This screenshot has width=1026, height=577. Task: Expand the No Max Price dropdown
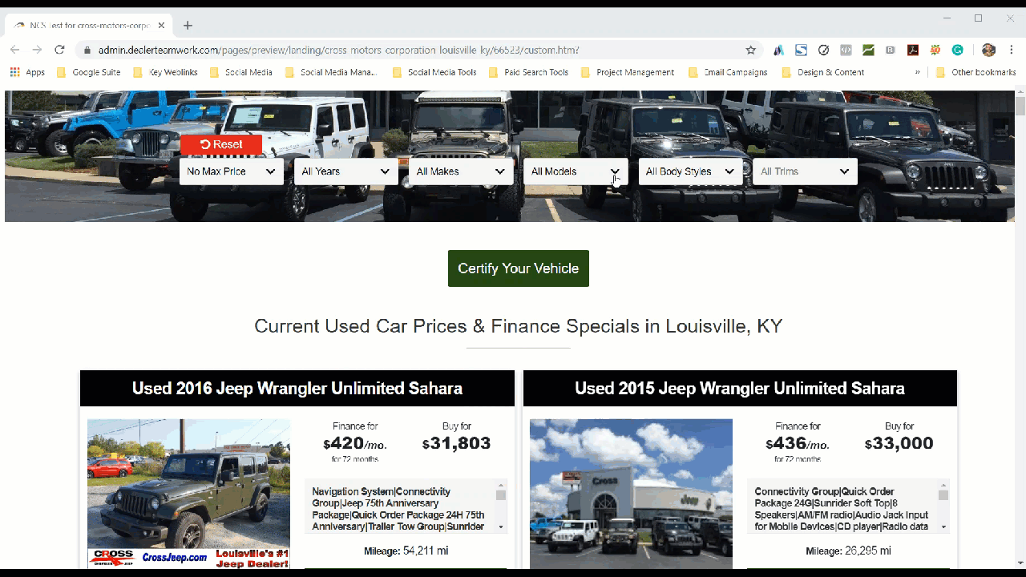point(231,171)
